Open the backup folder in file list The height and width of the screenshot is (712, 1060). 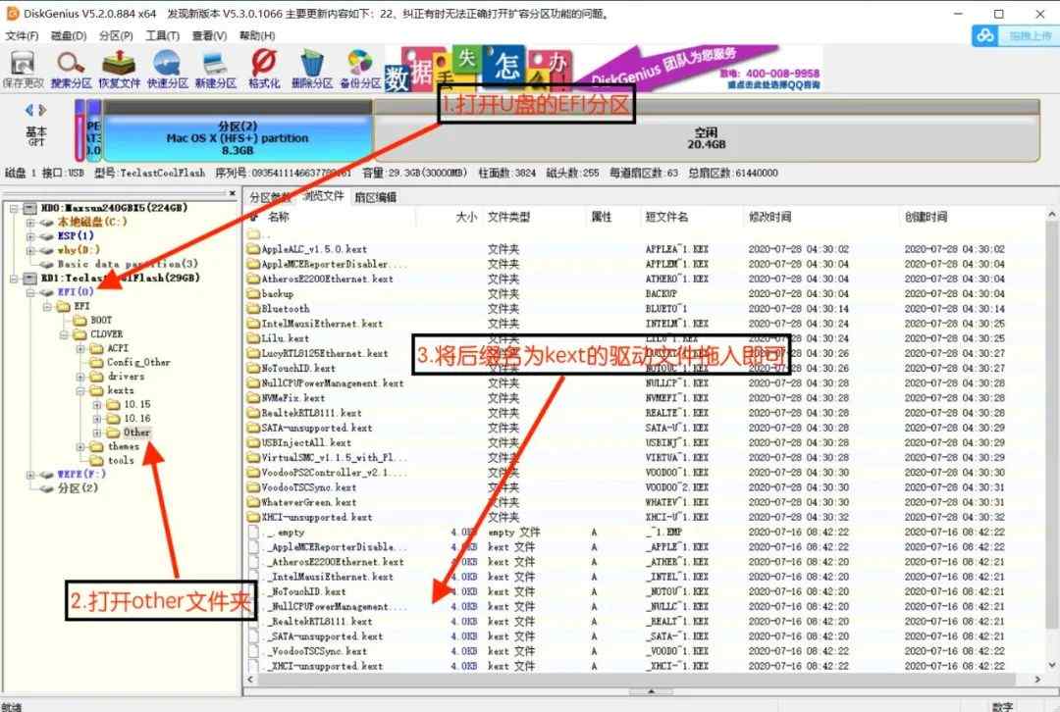pos(645,294)
